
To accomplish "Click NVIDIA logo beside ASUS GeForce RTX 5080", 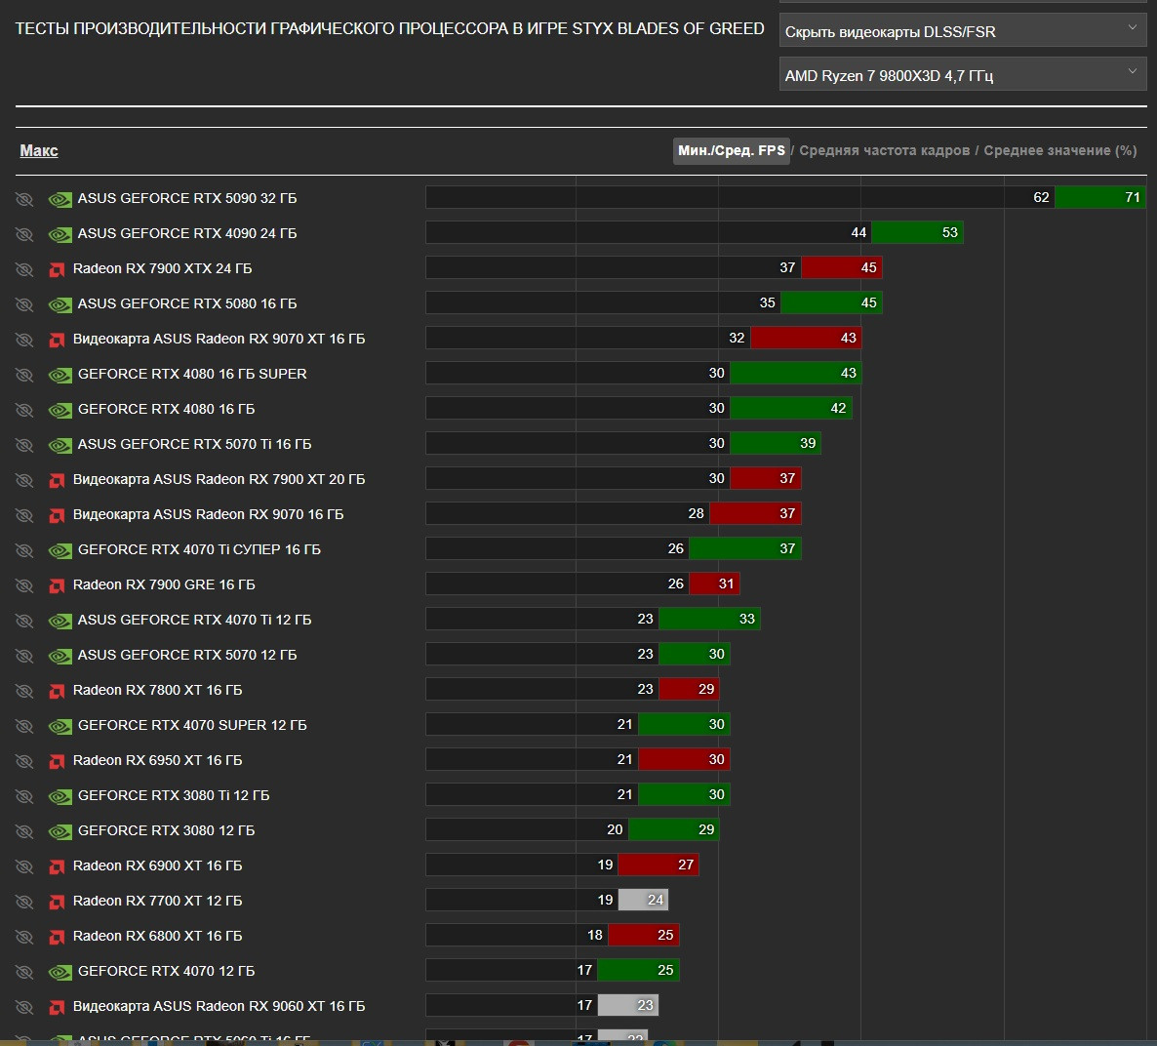I will 60,304.
